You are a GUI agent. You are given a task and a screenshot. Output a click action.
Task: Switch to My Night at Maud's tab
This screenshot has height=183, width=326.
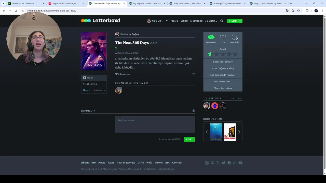point(147,4)
